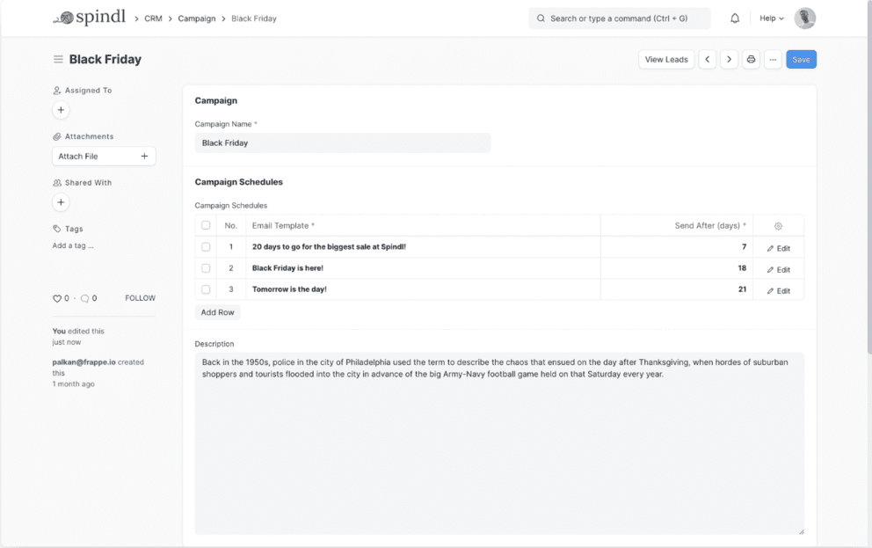This screenshot has height=548, width=872.
Task: Navigate to CRM breadcrumb
Action: click(x=154, y=18)
